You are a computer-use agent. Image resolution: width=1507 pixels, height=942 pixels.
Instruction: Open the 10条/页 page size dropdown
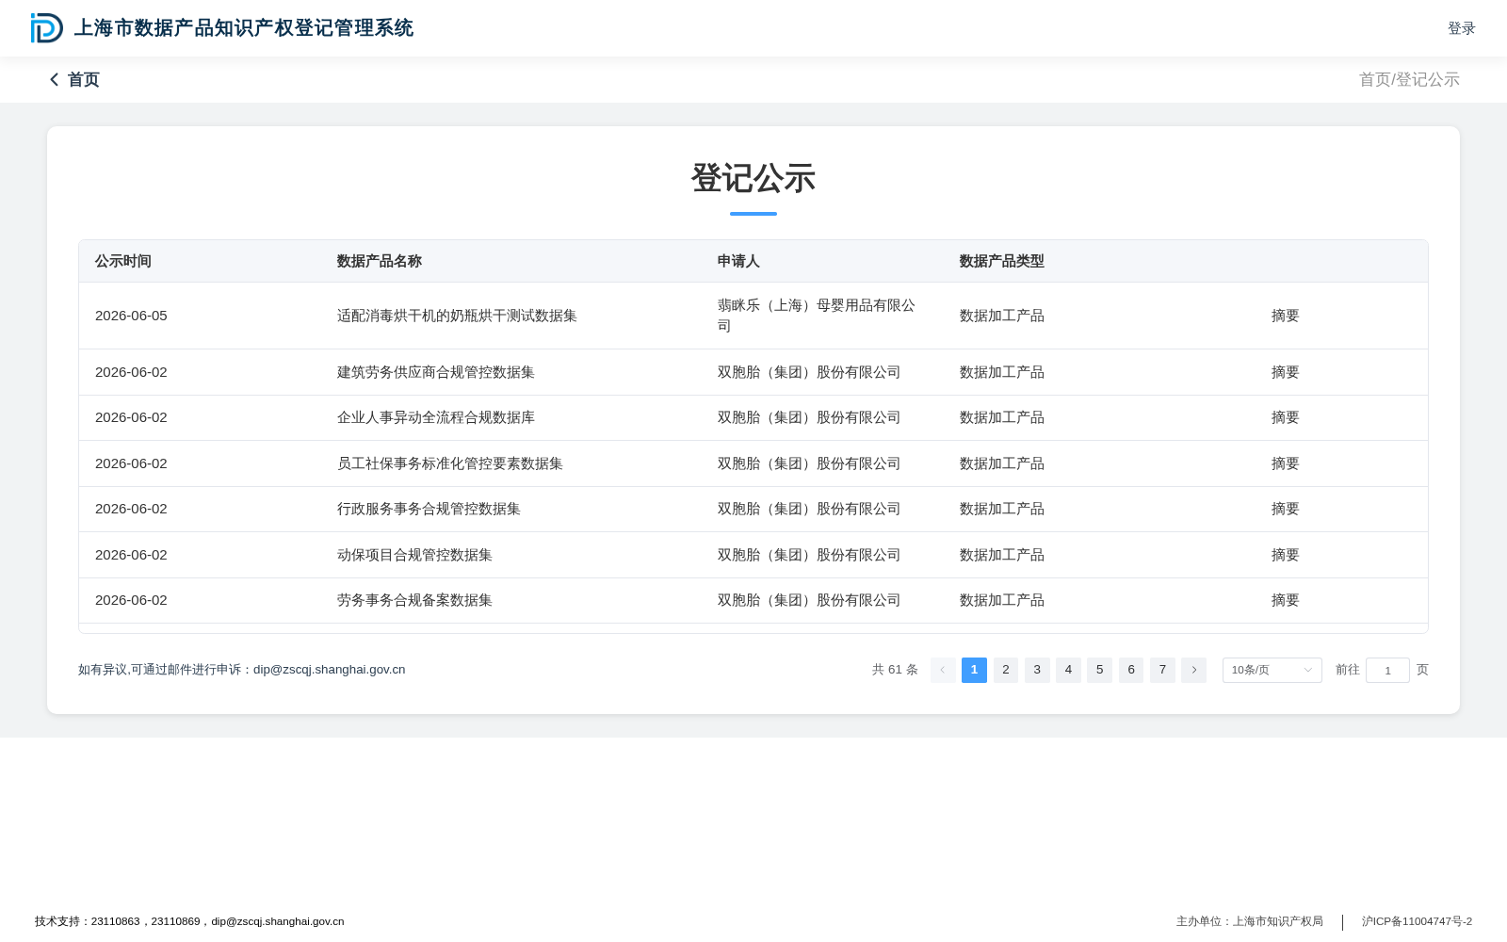tap(1272, 670)
